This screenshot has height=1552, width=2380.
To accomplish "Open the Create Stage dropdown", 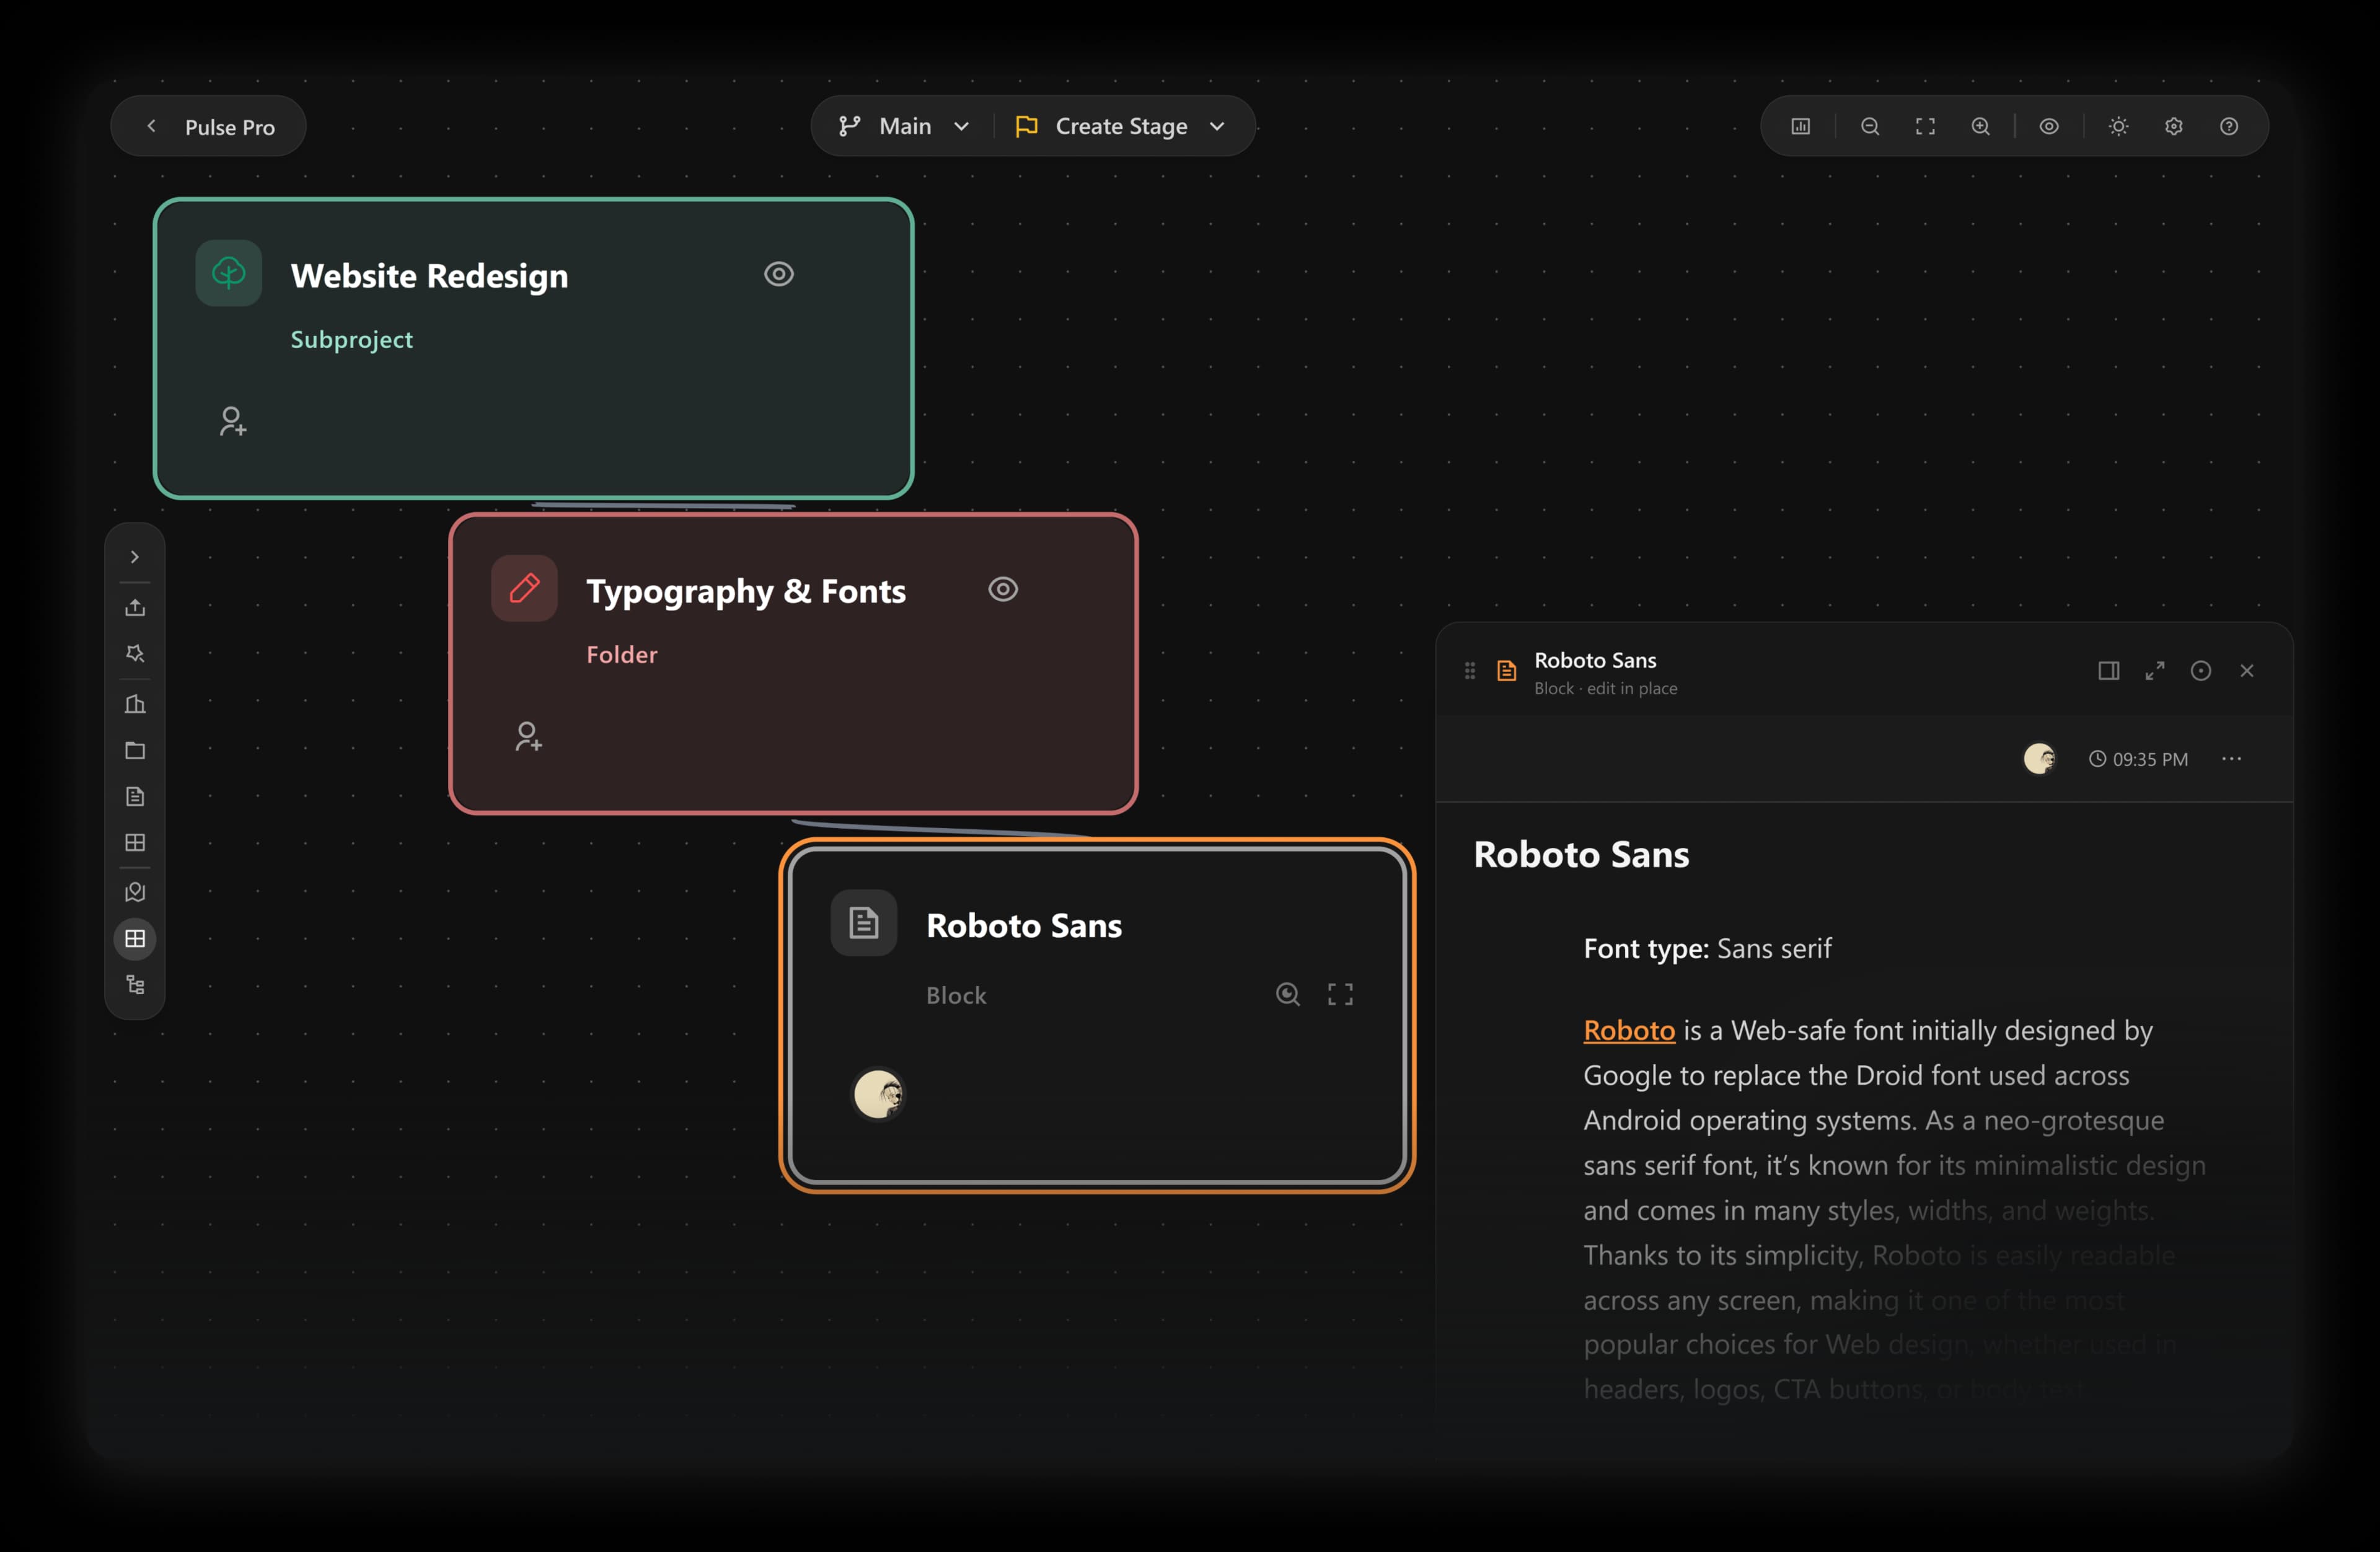I will 1120,126.
